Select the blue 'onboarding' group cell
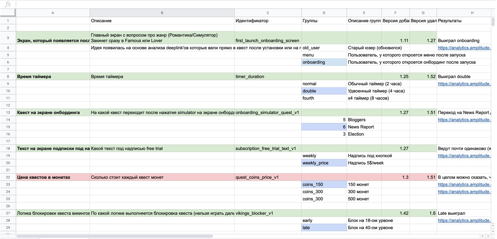 324,62
